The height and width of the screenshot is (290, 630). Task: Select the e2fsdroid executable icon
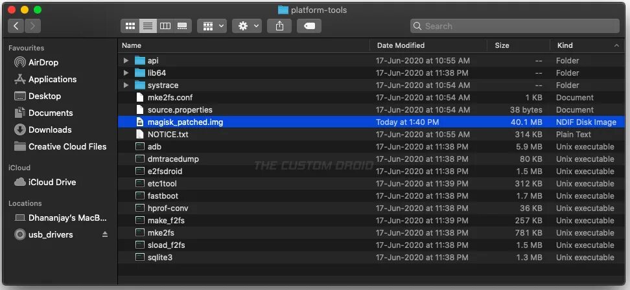[139, 172]
